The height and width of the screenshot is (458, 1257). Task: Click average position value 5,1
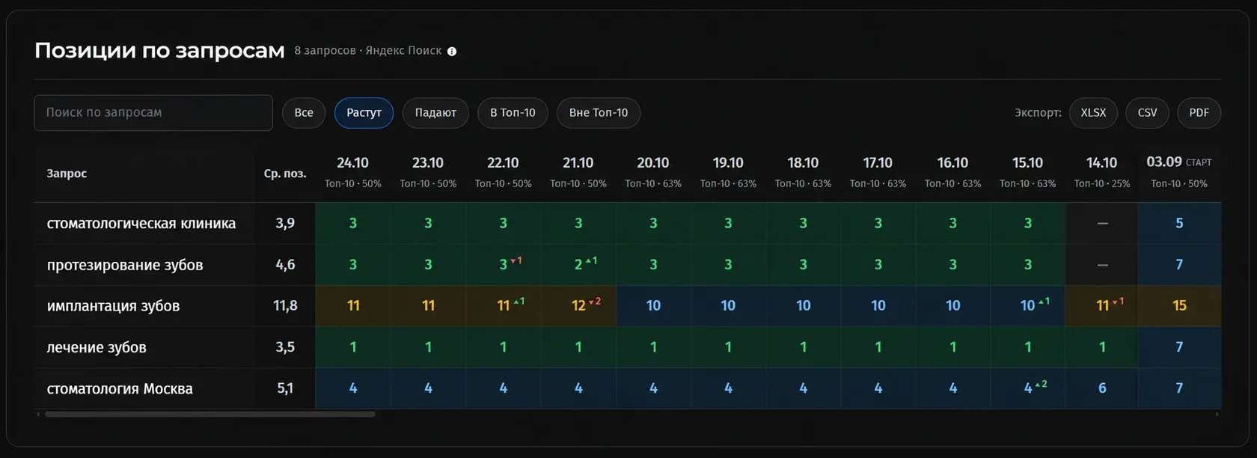285,388
